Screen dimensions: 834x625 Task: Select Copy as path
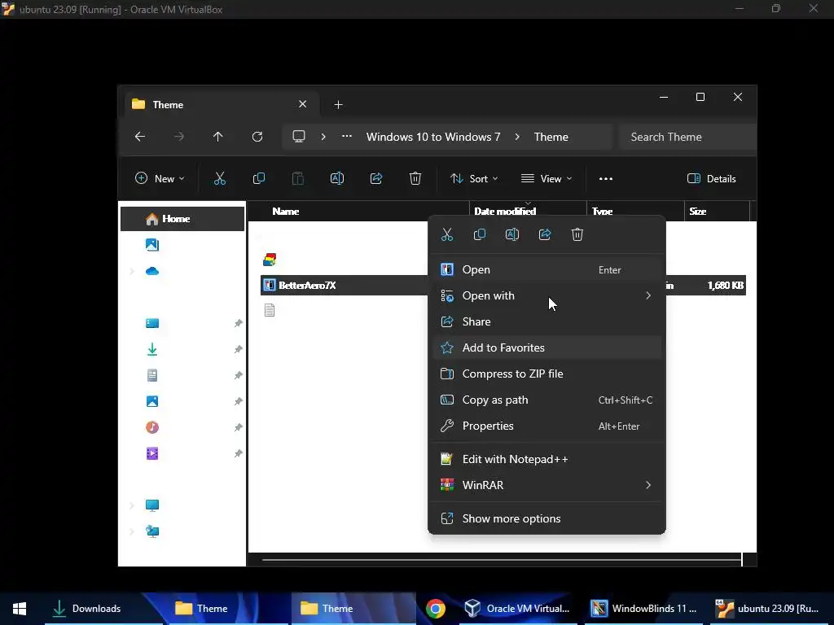pyautogui.click(x=546, y=400)
